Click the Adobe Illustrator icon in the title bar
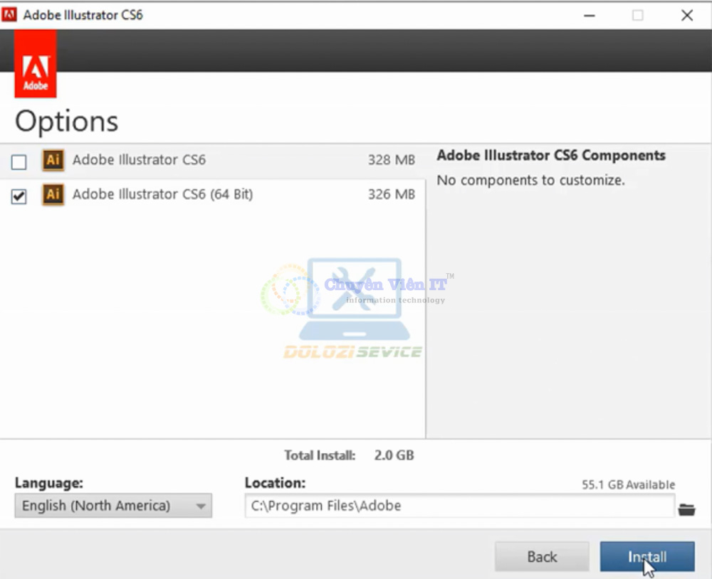Screen dimensions: 712x579 (9, 14)
